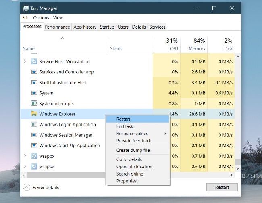Collapse view with the Fewer details arrow icon

pos(27,187)
